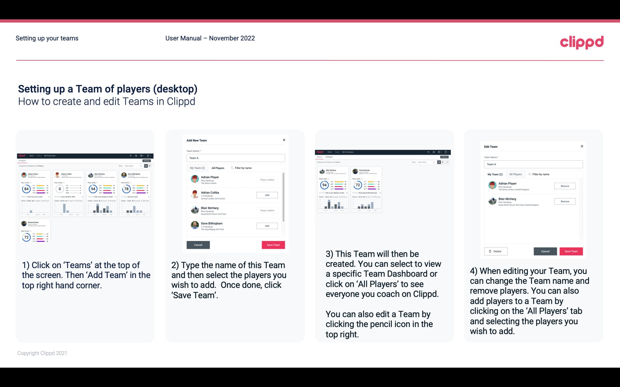Screen dimensions: 620x387
Task: Select the My Team tab in Add New Team
Action: click(x=197, y=168)
